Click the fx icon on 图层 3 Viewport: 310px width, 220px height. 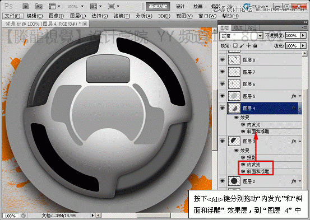(x=294, y=141)
